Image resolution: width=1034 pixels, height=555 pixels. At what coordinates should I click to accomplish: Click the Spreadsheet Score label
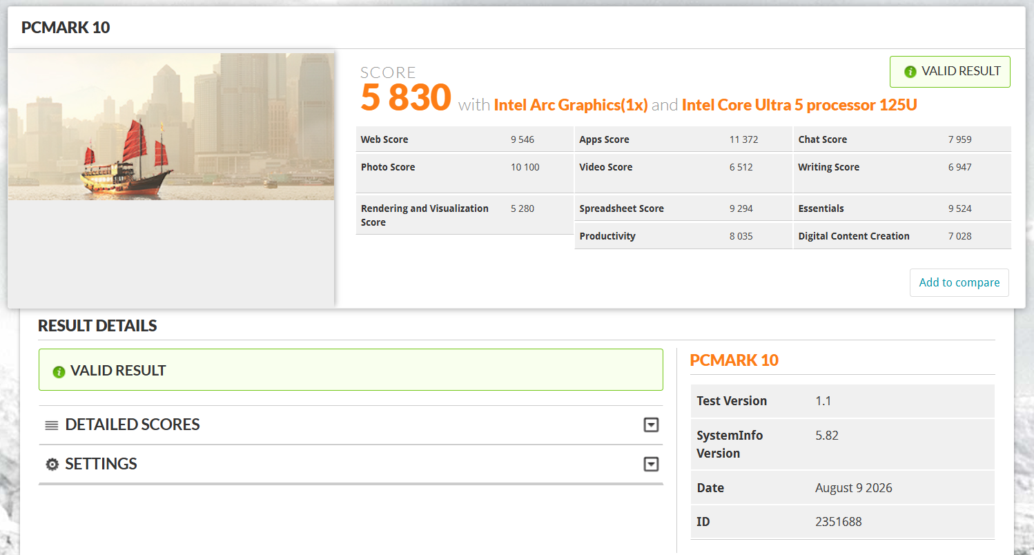622,208
